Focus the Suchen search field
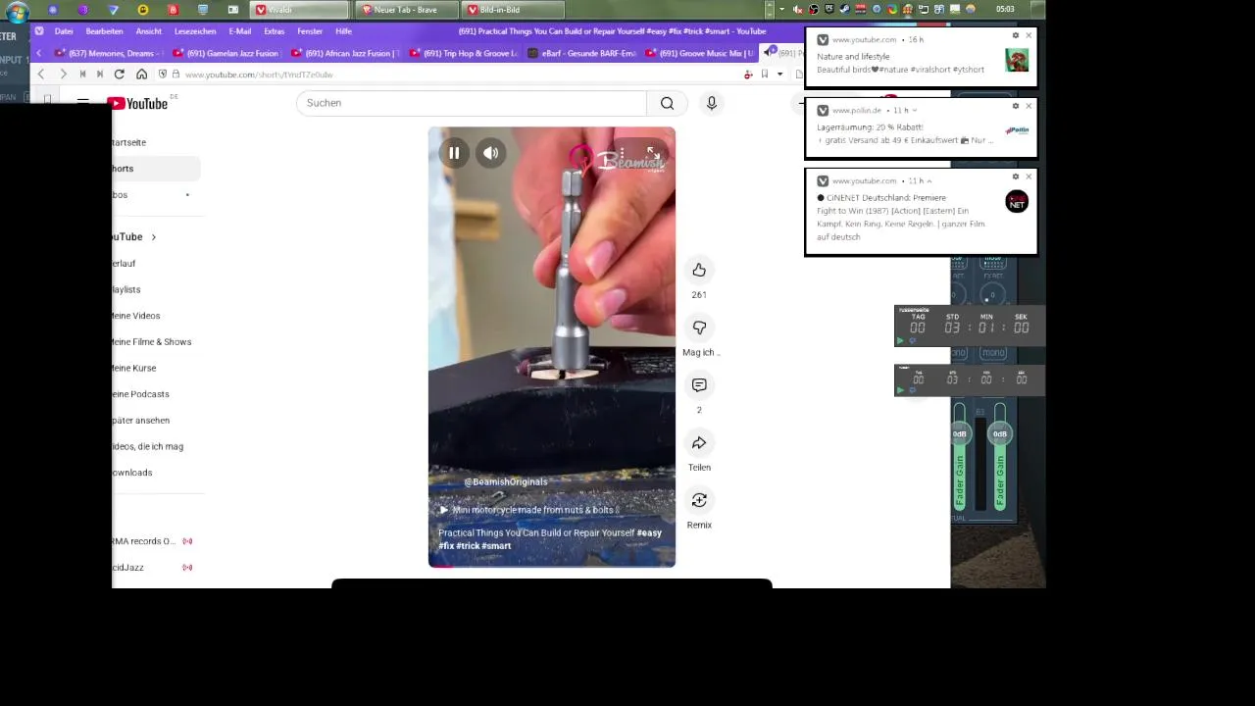 tap(472, 103)
